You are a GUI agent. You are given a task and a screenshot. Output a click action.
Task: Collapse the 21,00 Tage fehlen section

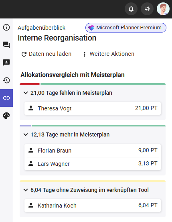(x=26, y=93)
